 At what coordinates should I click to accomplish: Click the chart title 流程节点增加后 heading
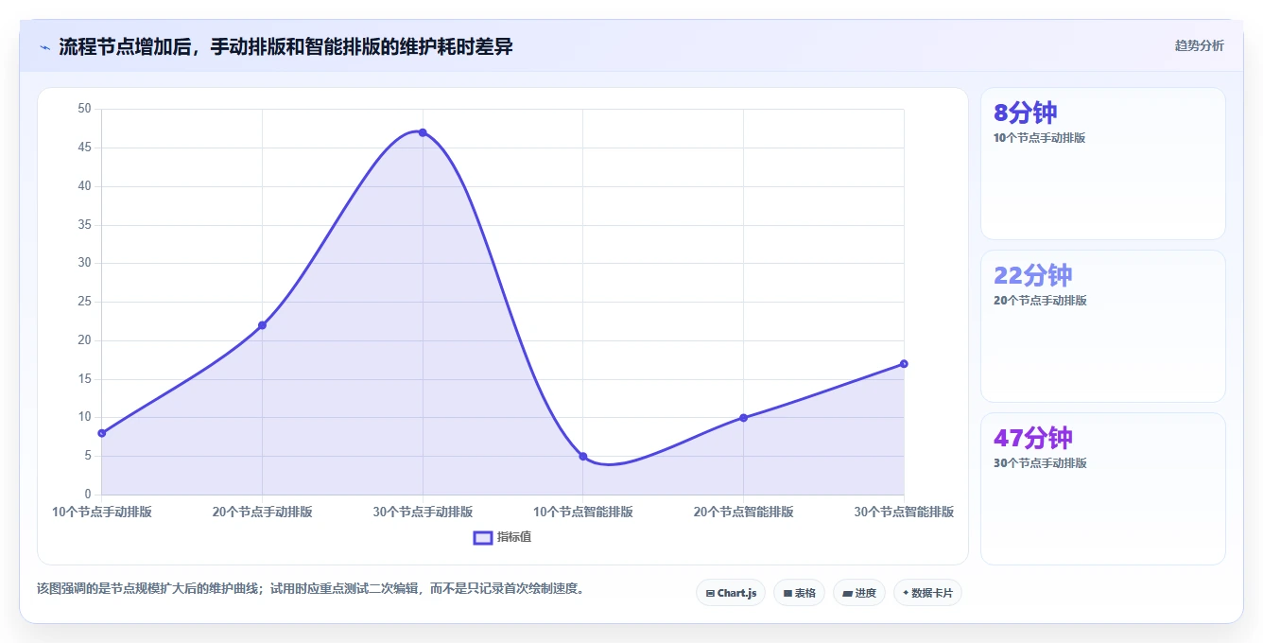285,46
